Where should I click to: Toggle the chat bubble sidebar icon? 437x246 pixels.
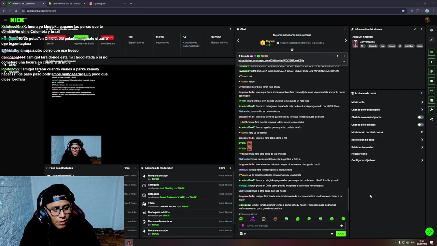(x=432, y=81)
